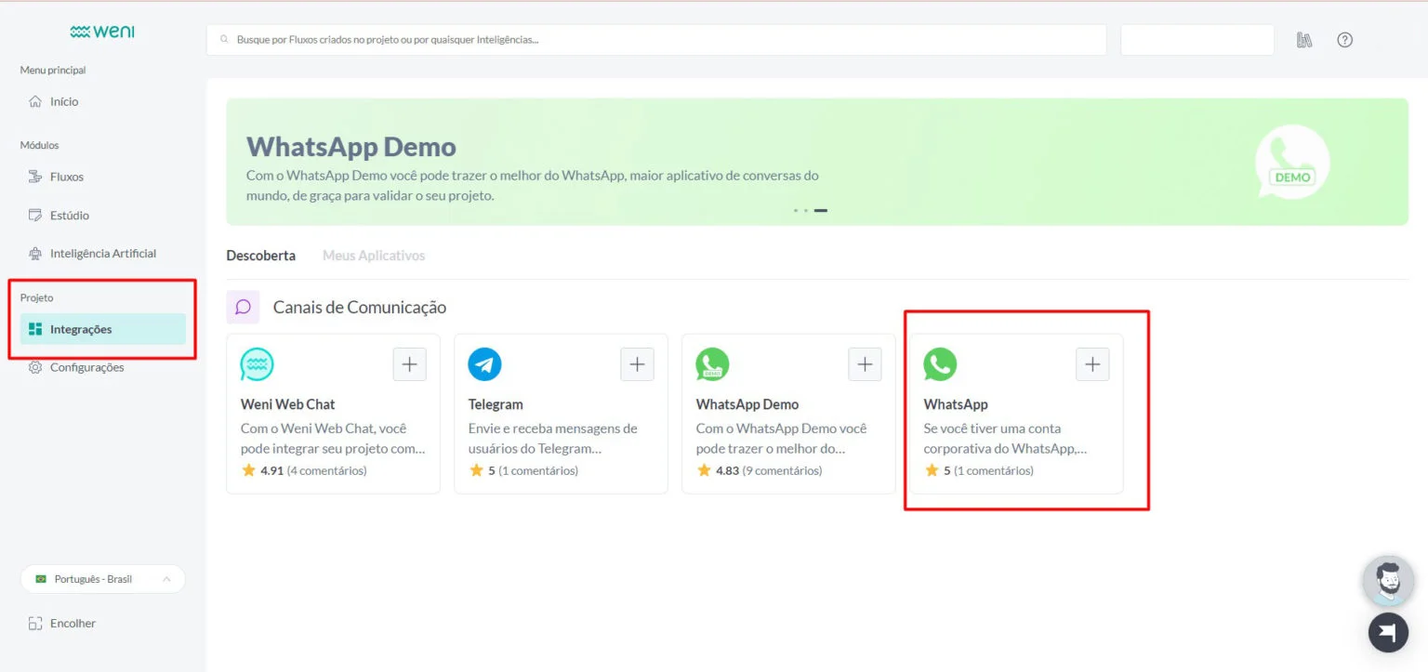Image resolution: width=1428 pixels, height=672 pixels.
Task: Click the Configurações gear icon
Action: tap(35, 367)
